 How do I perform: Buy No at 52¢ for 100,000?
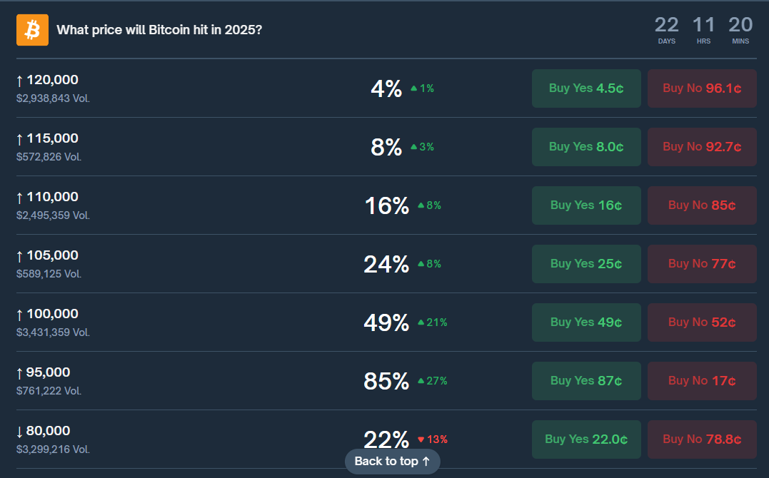coord(702,322)
